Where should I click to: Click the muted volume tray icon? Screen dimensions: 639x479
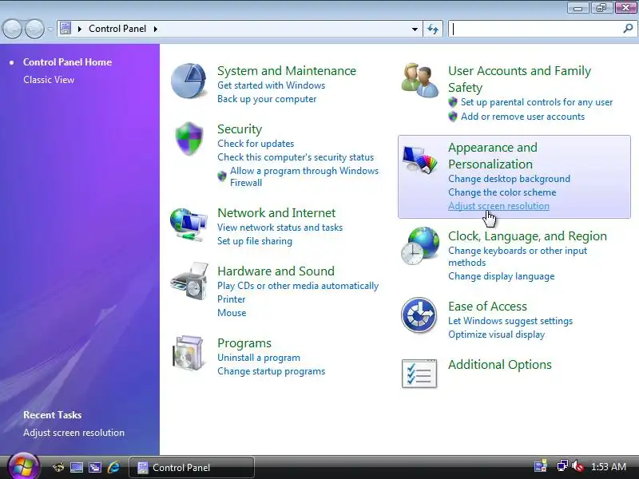click(x=577, y=466)
